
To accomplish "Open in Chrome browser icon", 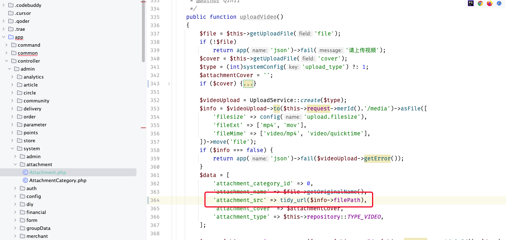I will click(x=480, y=3).
